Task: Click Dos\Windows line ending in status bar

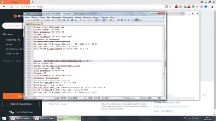Action: (x=129, y=98)
